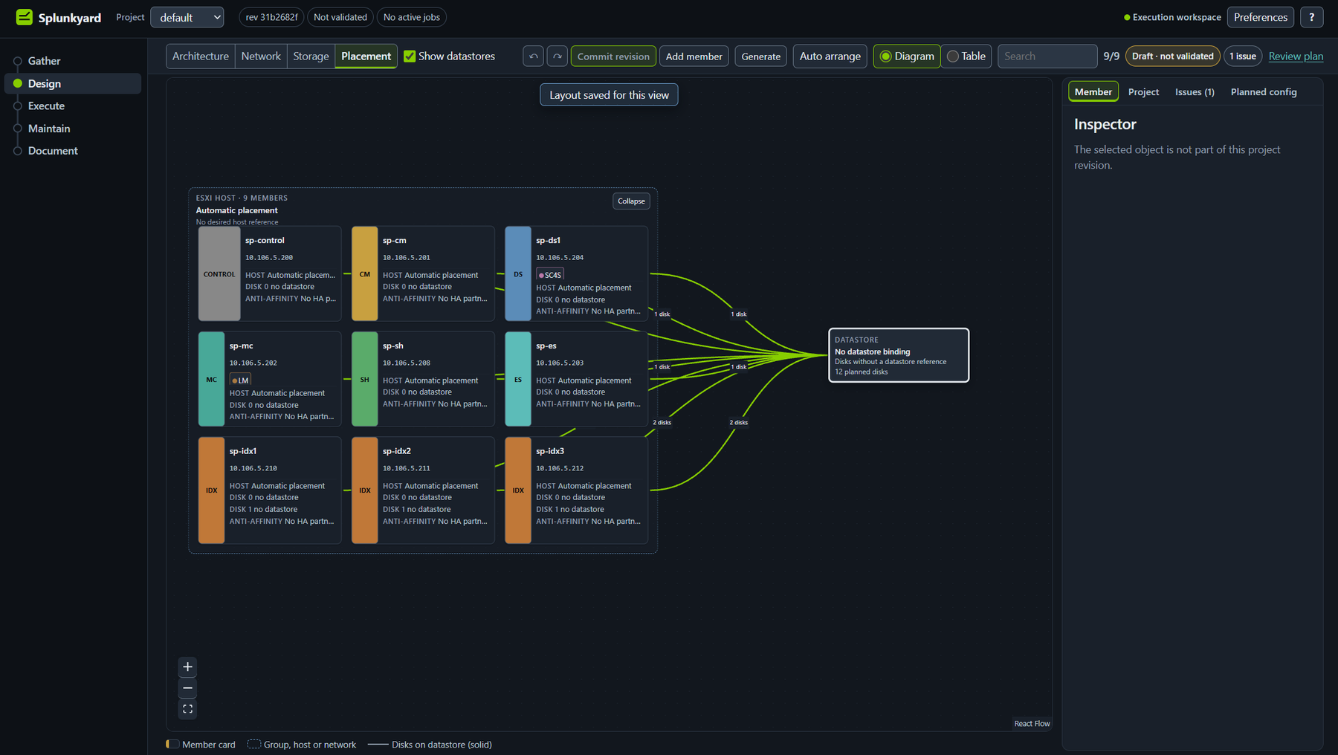Click the orange IDX block of sp-idx2

tap(364, 490)
